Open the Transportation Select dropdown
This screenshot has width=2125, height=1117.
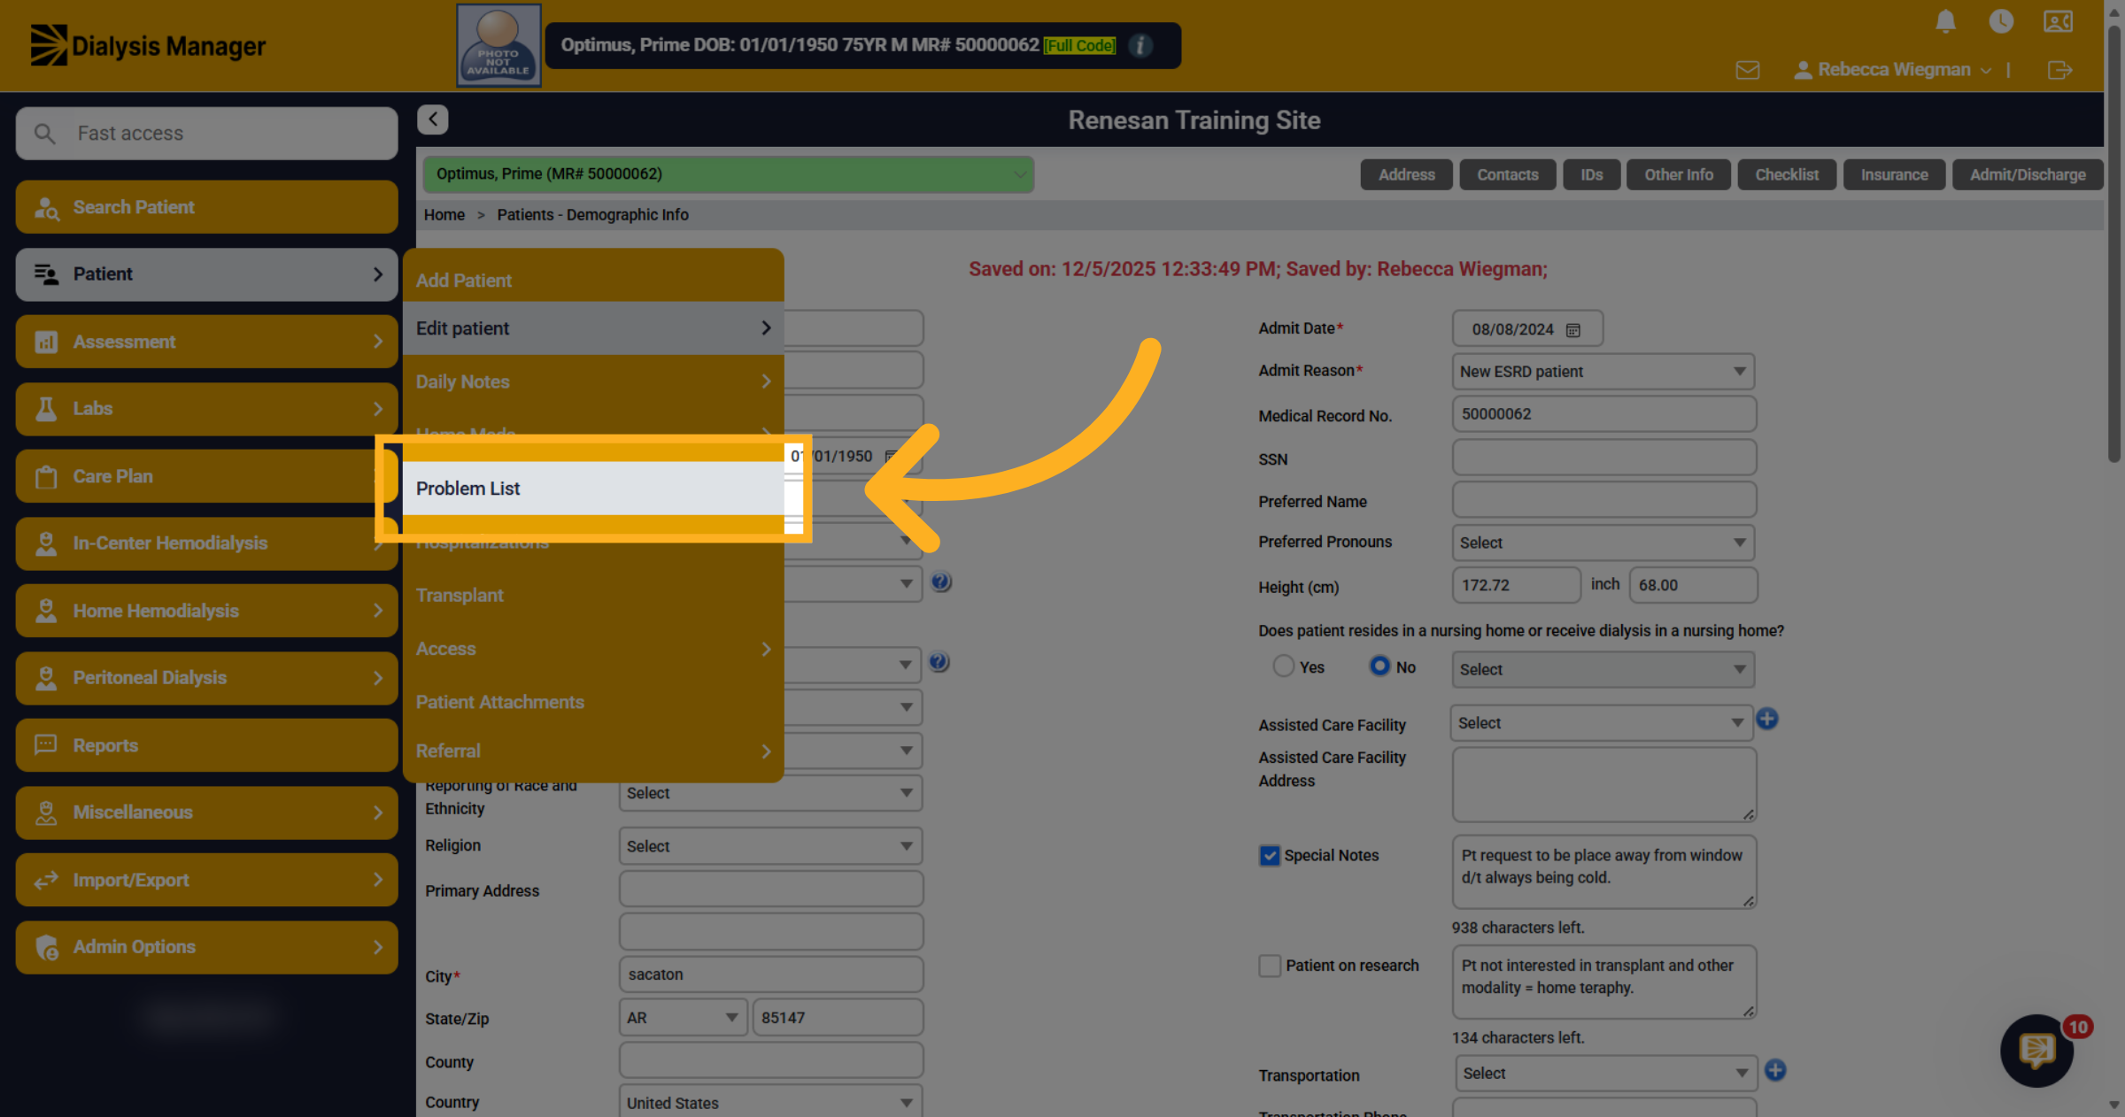[1605, 1074]
